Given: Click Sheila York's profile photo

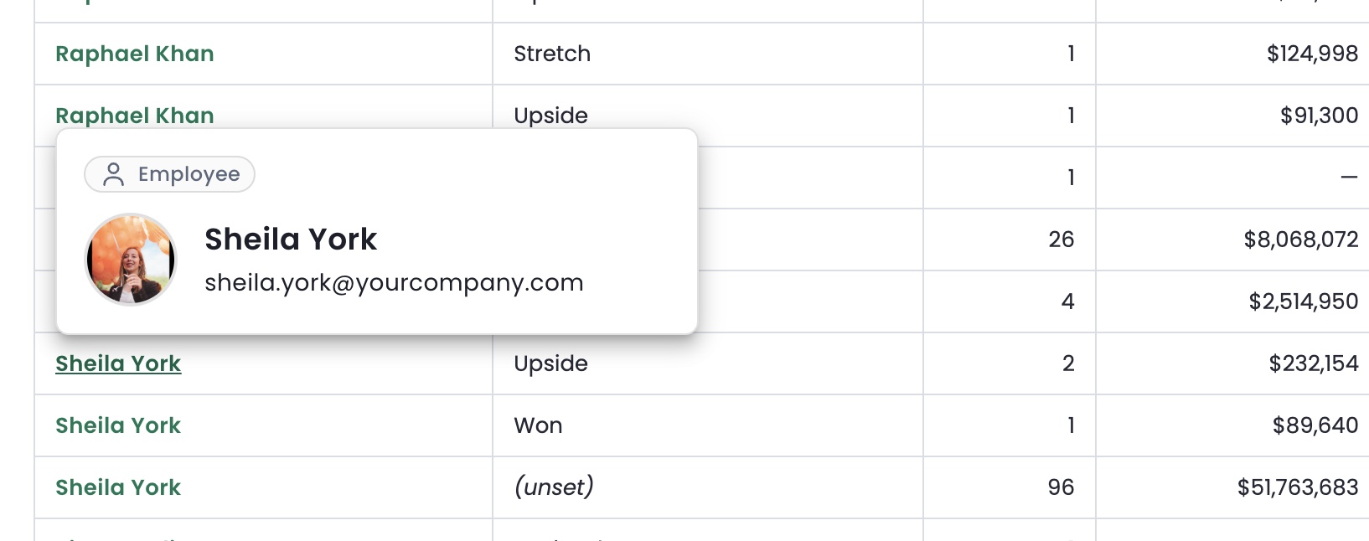Looking at the screenshot, I should click(x=131, y=259).
